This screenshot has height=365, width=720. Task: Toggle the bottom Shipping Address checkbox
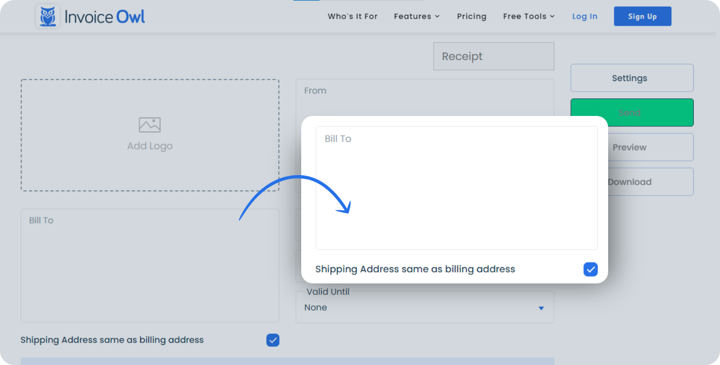[x=273, y=340]
